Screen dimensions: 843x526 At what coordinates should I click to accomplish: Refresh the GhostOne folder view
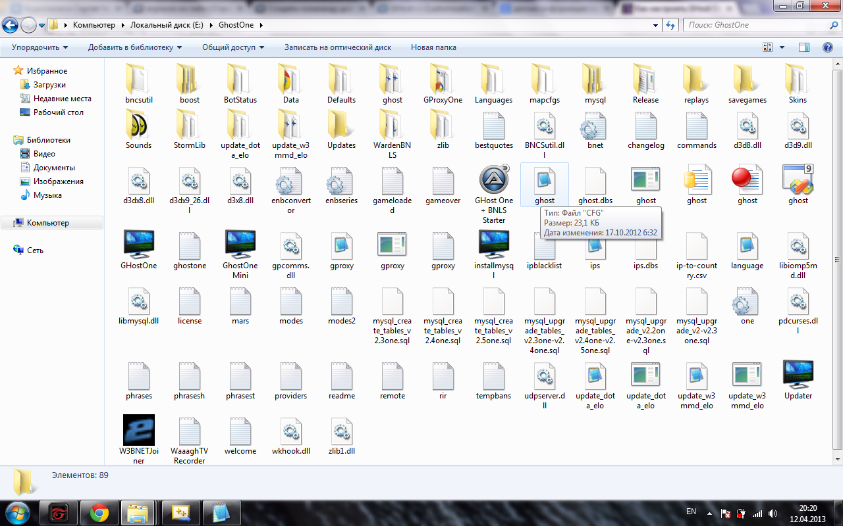tap(670, 25)
